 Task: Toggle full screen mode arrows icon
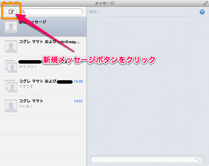pos(205,3)
